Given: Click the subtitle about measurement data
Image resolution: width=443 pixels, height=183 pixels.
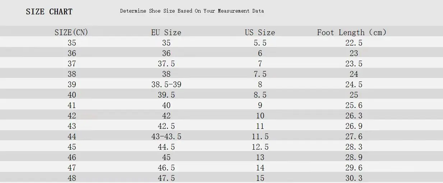Looking at the screenshot, I should pyautogui.click(x=192, y=11).
